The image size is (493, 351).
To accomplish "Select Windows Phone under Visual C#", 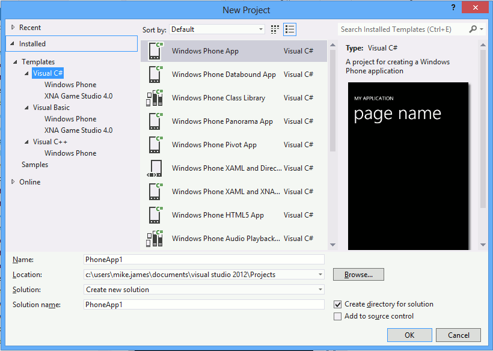I will point(70,85).
